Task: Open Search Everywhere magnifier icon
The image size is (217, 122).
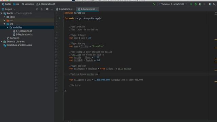Action: click(x=214, y=4)
